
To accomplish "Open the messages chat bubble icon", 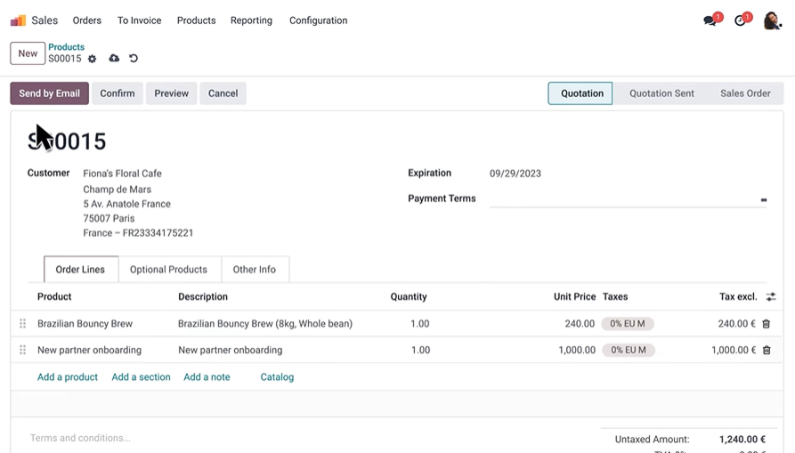I will [710, 20].
